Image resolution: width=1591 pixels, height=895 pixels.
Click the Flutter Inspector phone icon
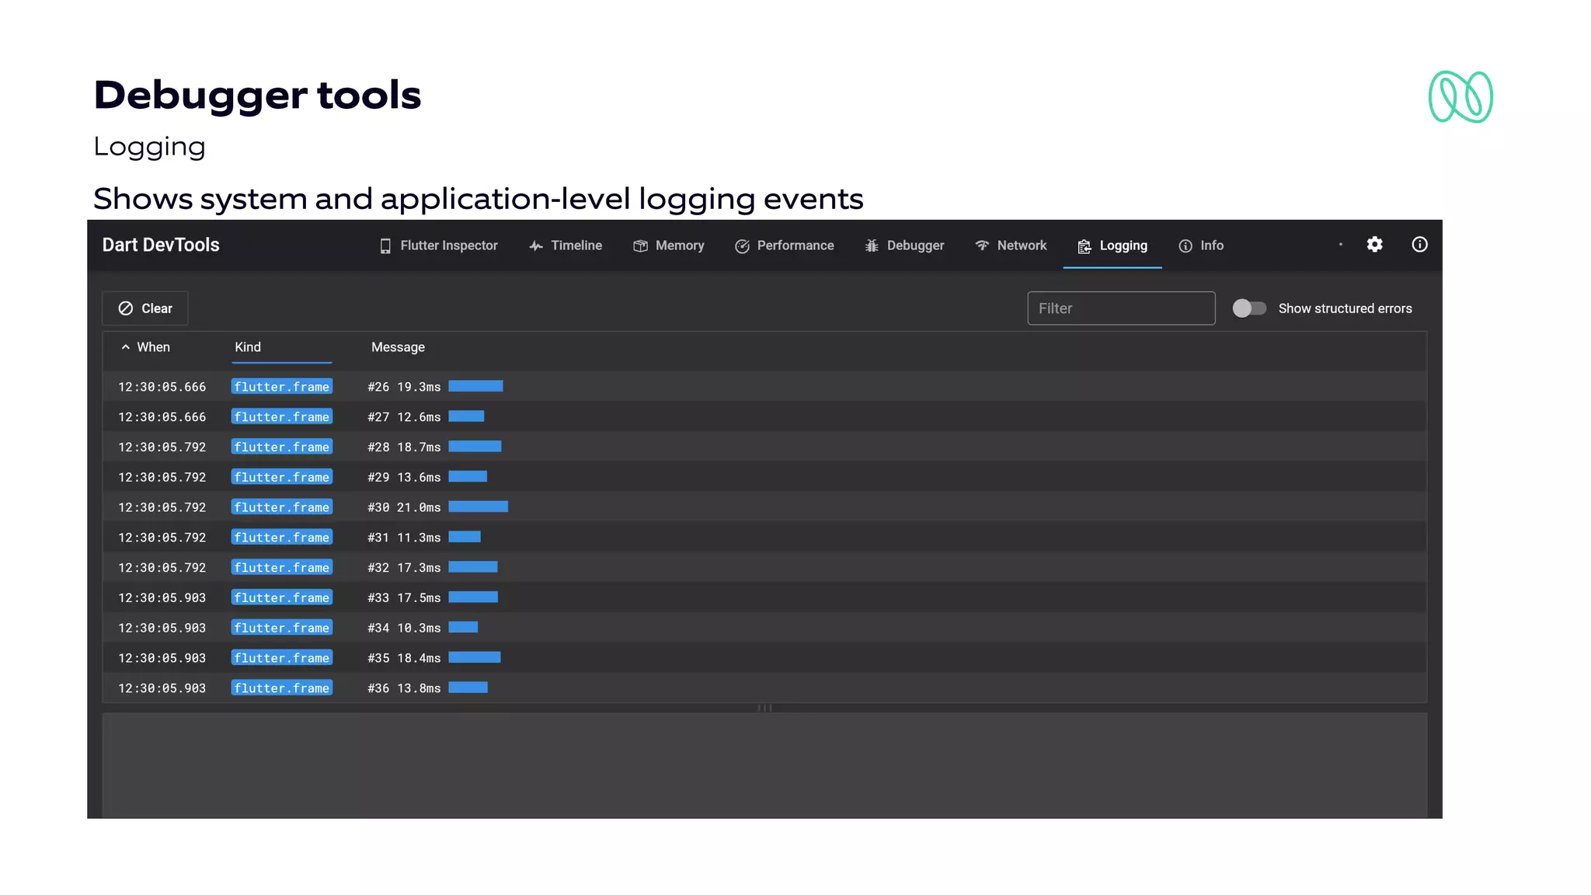pyautogui.click(x=385, y=246)
